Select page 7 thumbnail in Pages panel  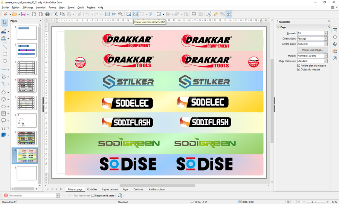coord(27,138)
